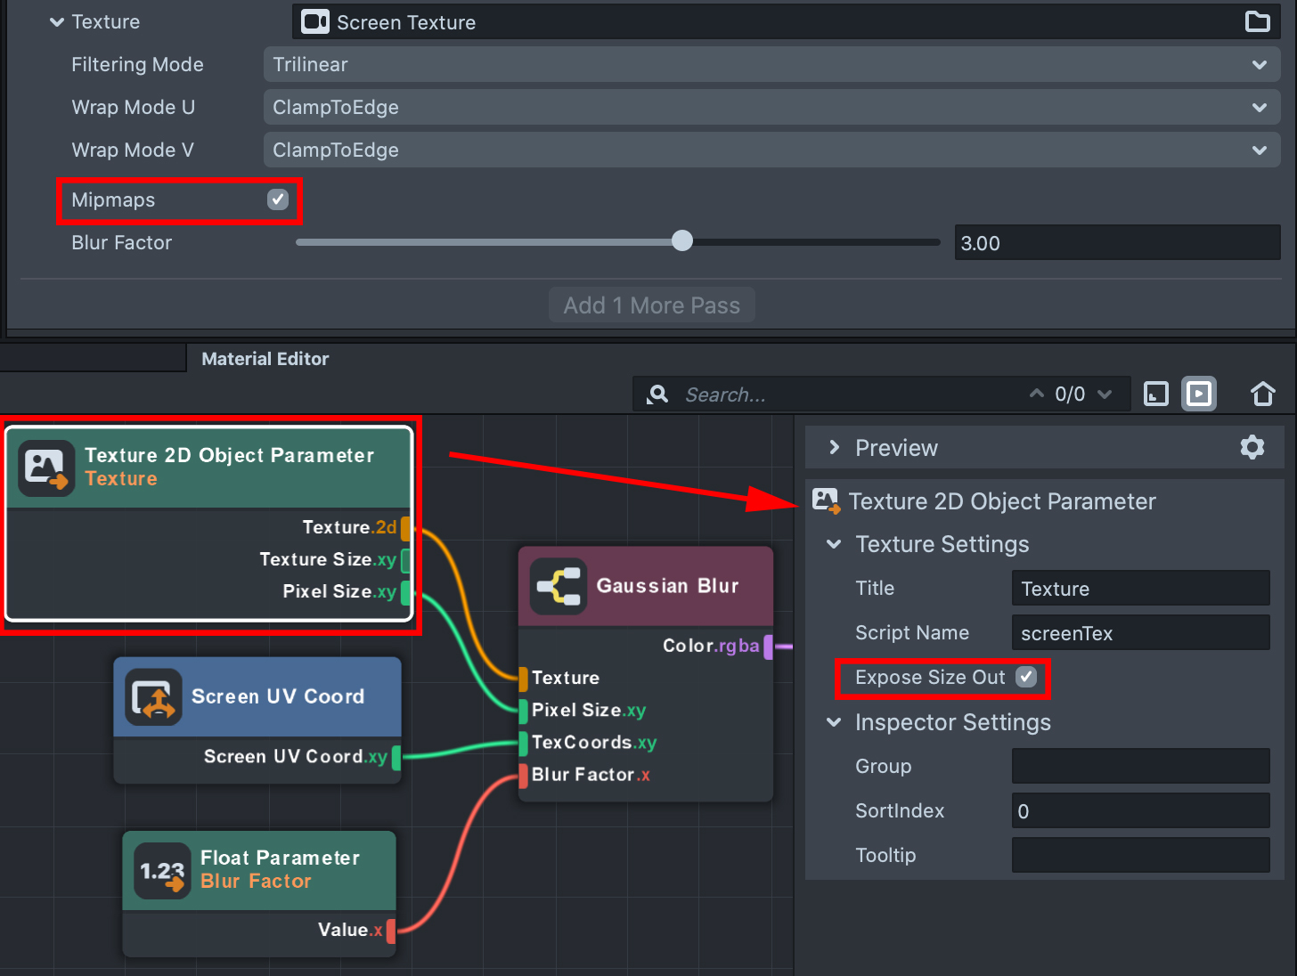Collapse the Texture Settings section
Image resolution: width=1297 pixels, height=976 pixels.
835,544
